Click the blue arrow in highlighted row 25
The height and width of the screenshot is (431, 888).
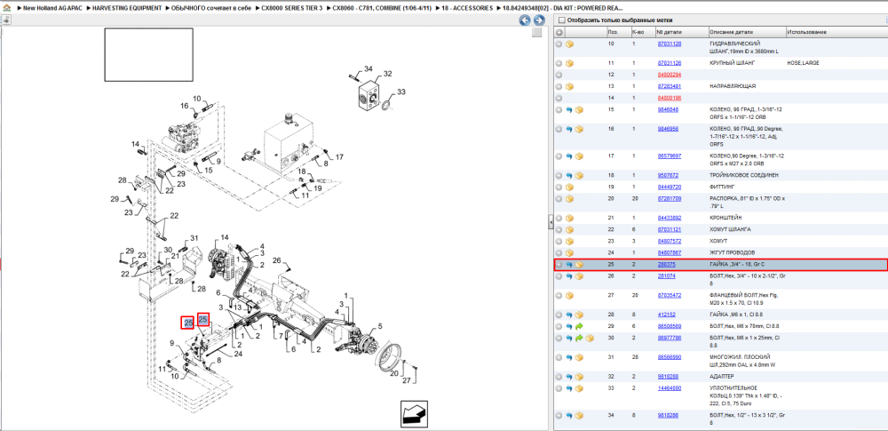569,265
